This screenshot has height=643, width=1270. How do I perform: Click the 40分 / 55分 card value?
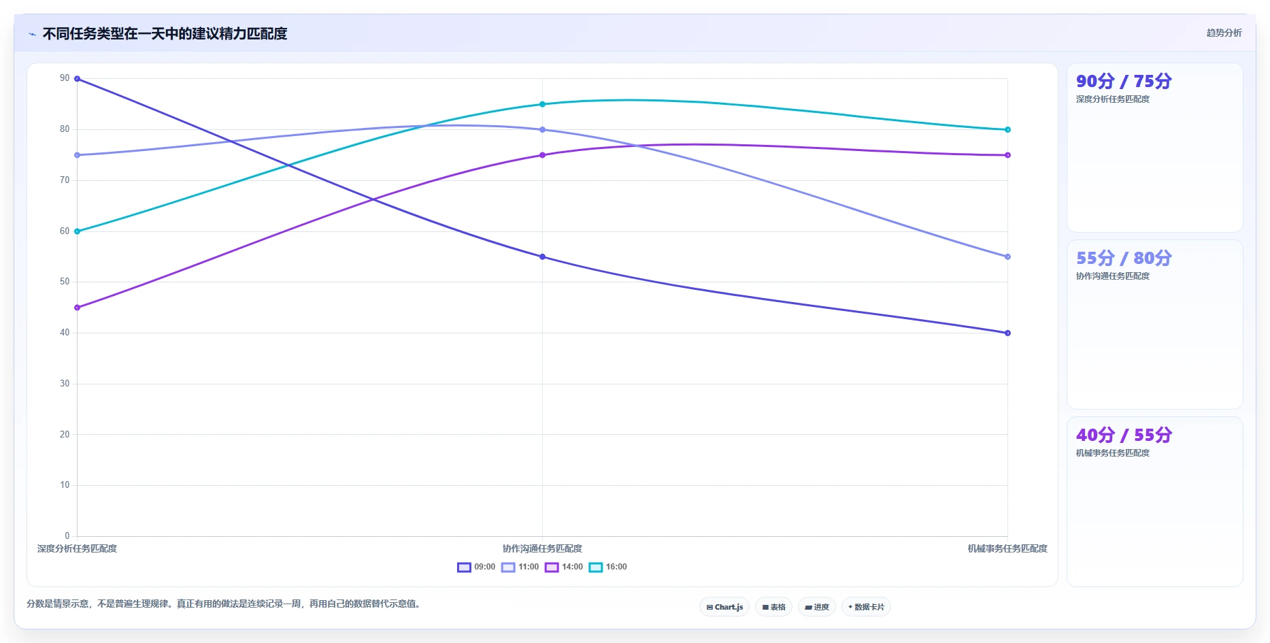pos(1124,435)
